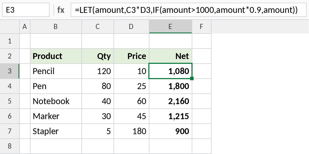Click the Qty header cell

coord(97,56)
